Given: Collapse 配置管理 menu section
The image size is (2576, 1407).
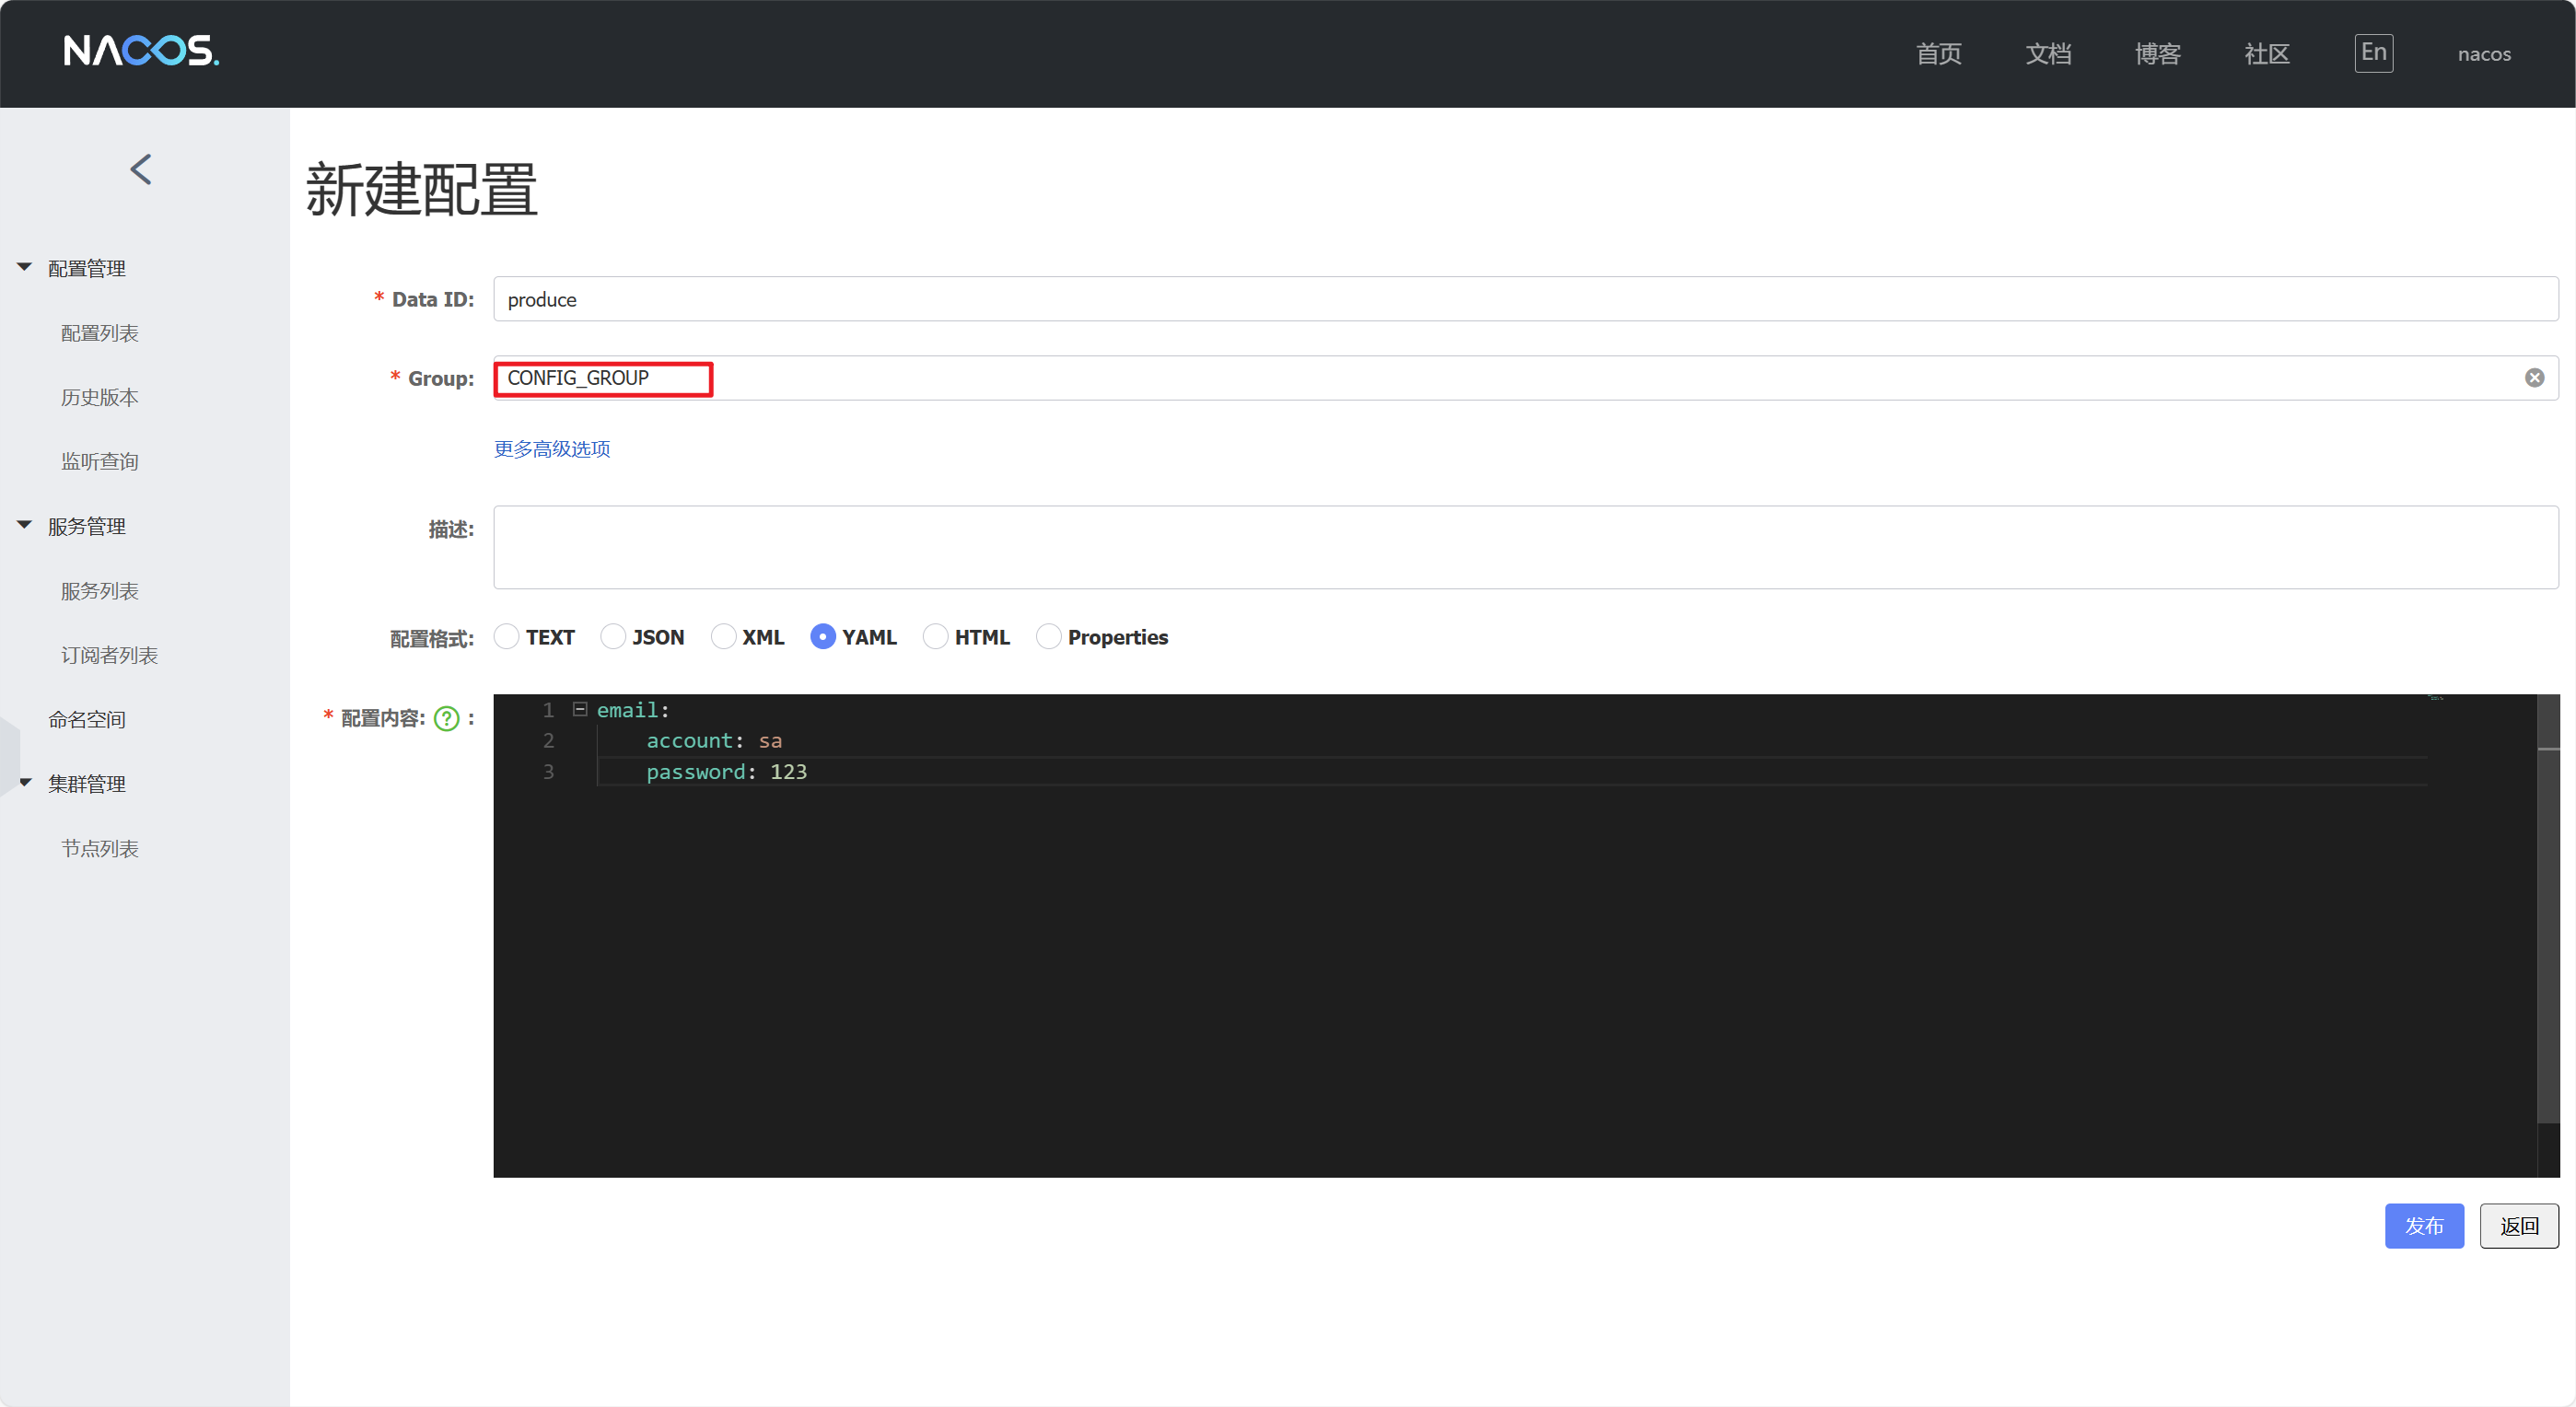Looking at the screenshot, I should tap(25, 267).
